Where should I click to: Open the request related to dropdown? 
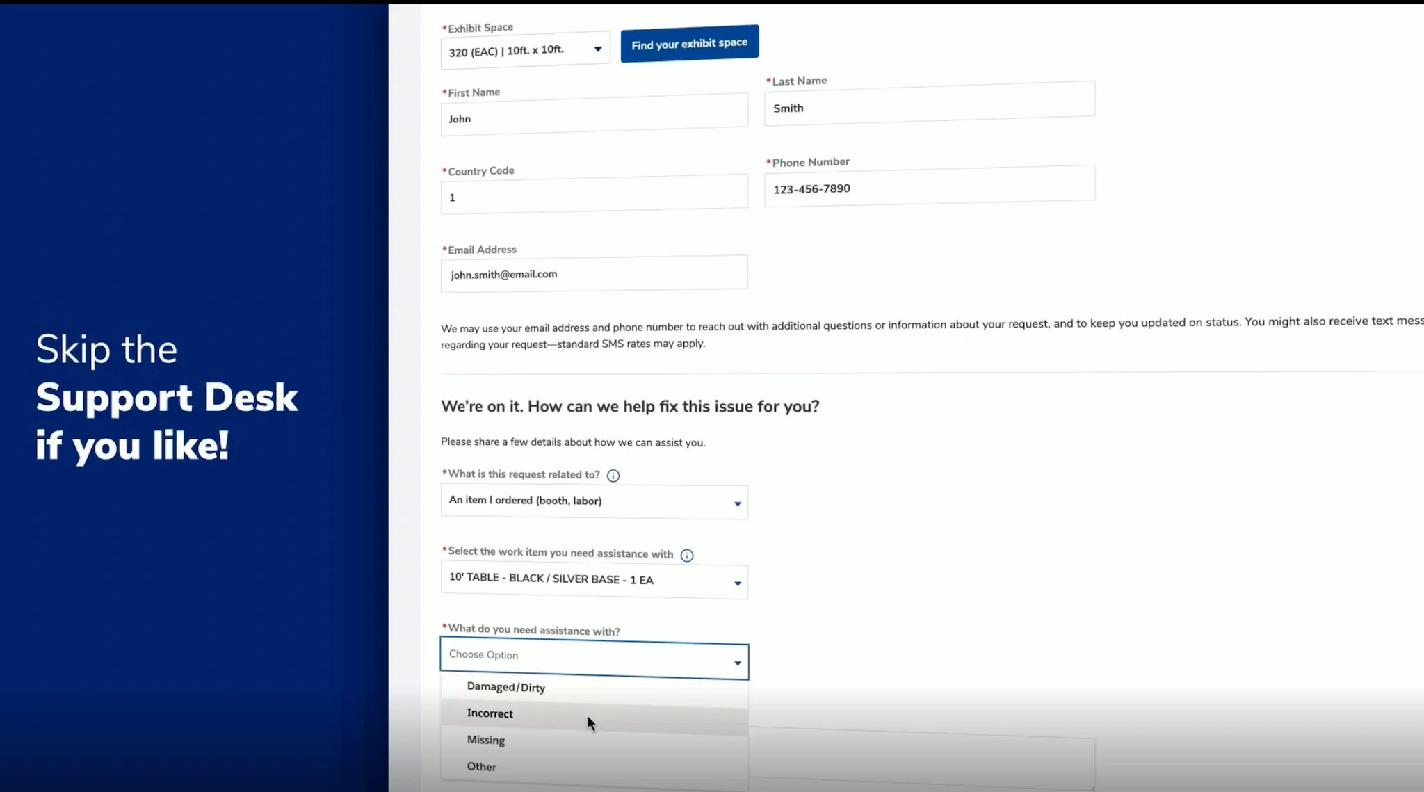(594, 501)
